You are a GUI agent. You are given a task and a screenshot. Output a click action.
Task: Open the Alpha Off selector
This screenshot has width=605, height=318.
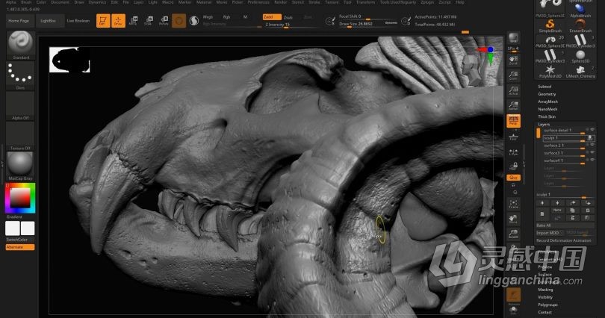[21, 106]
